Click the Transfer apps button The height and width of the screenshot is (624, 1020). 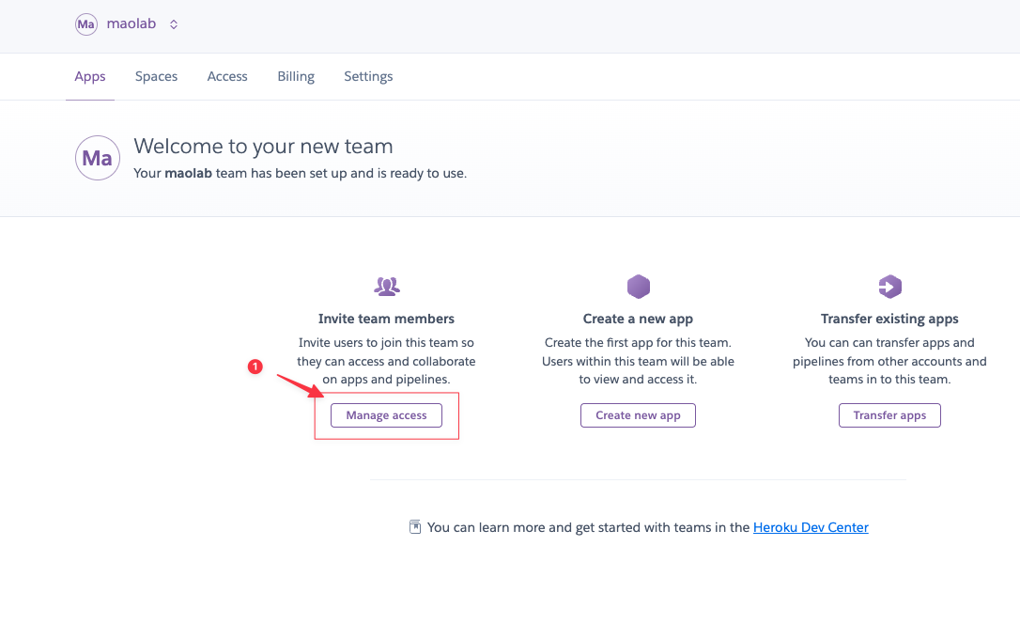889,415
